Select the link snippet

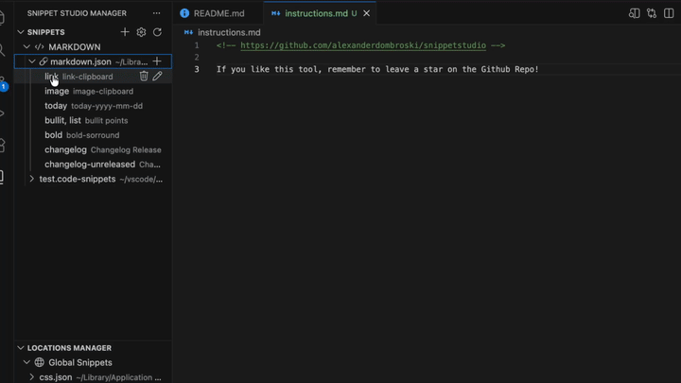[94, 77]
